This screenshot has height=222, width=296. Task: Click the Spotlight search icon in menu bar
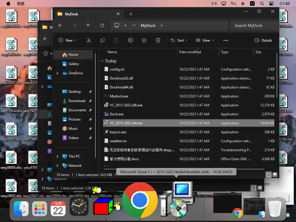coord(262,3)
